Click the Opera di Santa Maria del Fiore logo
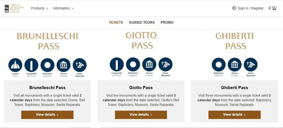This screenshot has width=283, height=128. (x=14, y=8)
